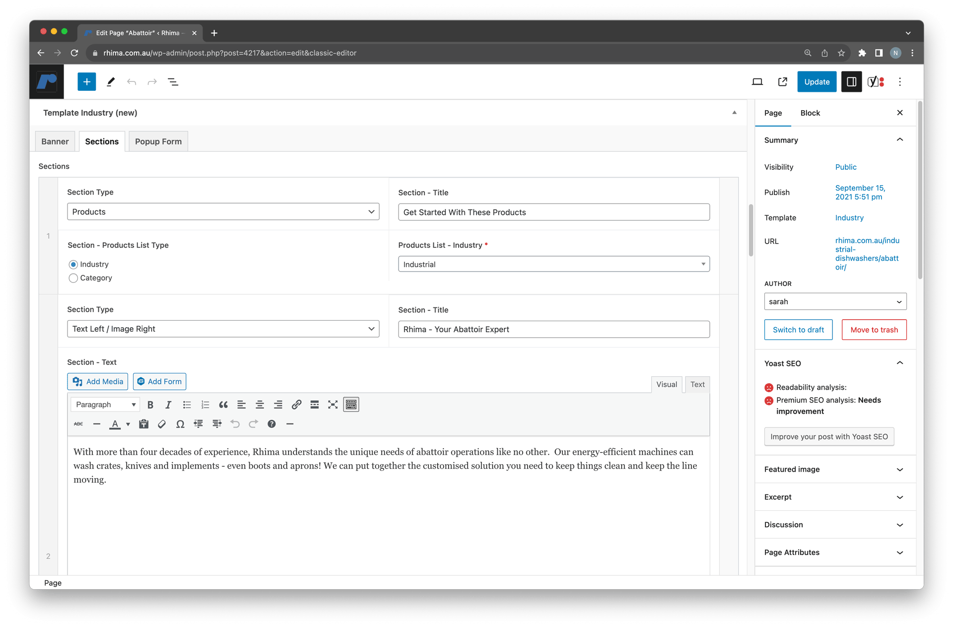Viewport: 953px width, 628px height.
Task: Select the Category radio button
Action: click(x=73, y=278)
